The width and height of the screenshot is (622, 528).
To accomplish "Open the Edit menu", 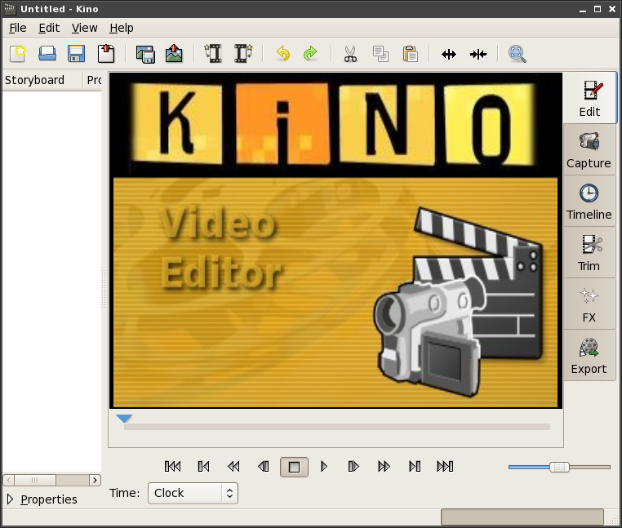I will (49, 28).
